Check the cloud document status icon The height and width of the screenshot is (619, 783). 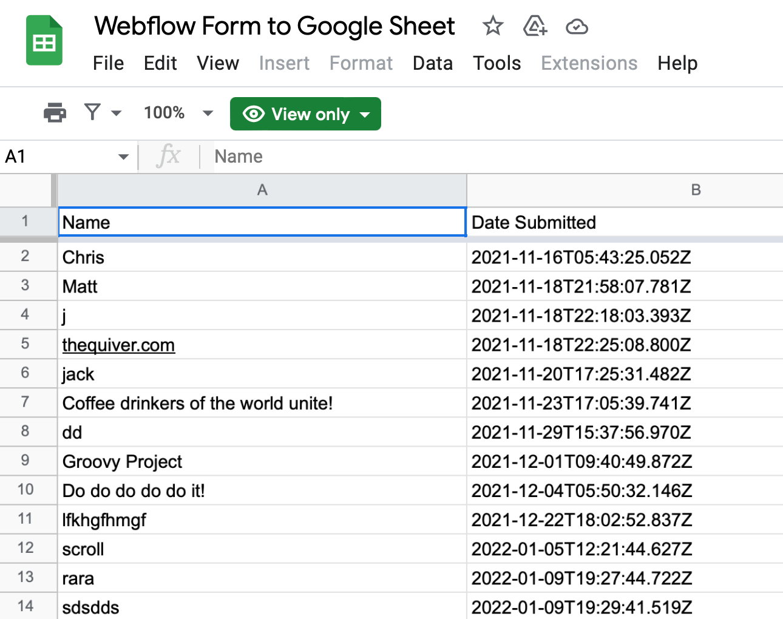(x=577, y=27)
